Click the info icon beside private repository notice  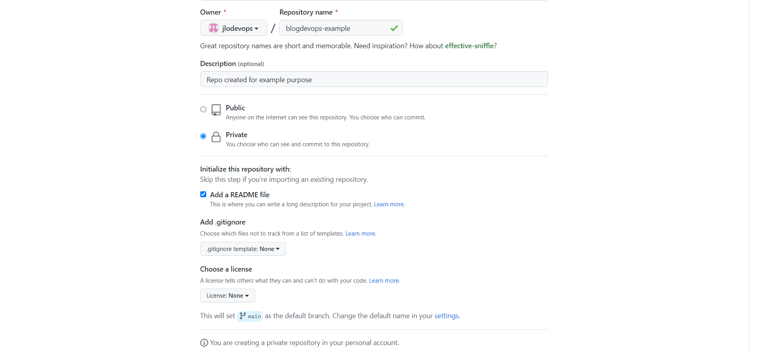pyautogui.click(x=204, y=343)
